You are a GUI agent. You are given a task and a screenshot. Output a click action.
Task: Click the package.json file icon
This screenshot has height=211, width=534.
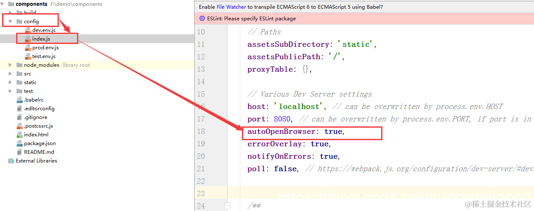(x=19, y=143)
